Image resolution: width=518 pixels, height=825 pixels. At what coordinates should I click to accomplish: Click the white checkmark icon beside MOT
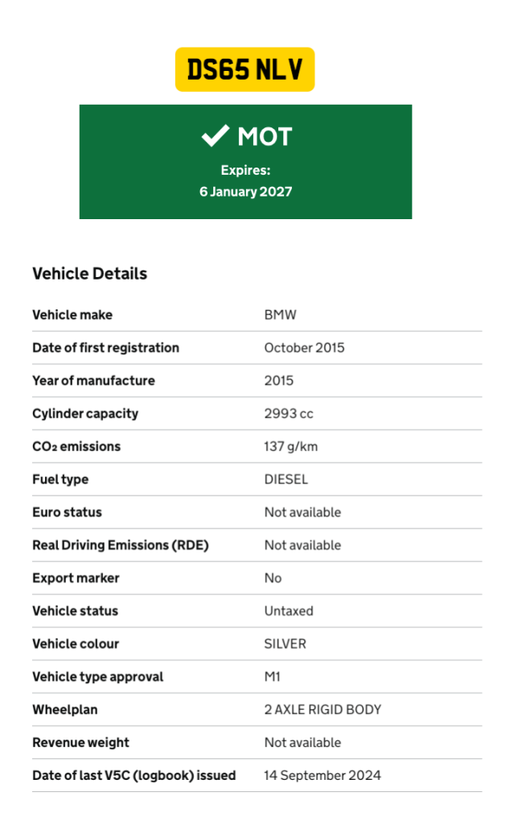pos(215,137)
